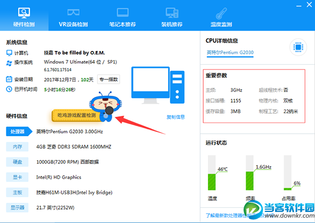Select the 内存 memory category

point(17,147)
